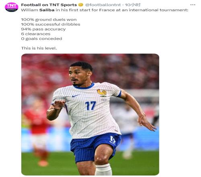This screenshot has width=201, height=177.
Task: Open the tweet's player photo
Action: point(90,115)
